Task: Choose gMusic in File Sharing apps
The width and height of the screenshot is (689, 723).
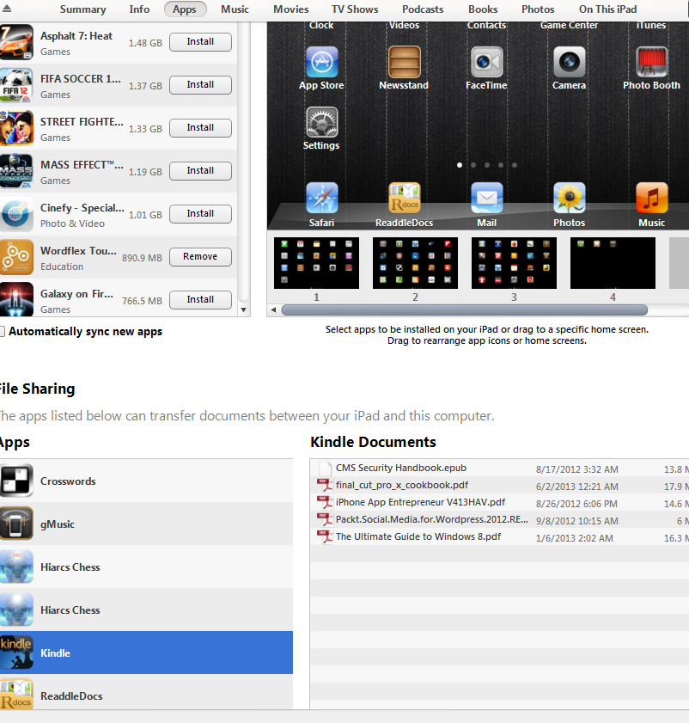Action: tap(146, 524)
